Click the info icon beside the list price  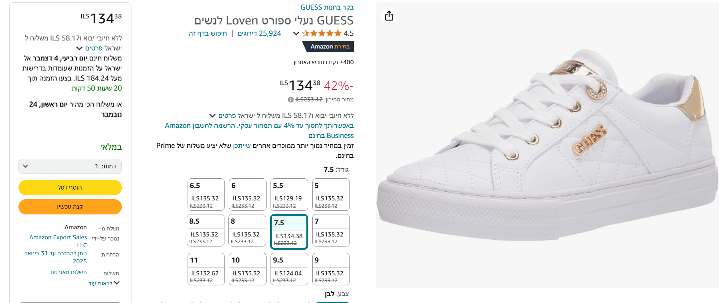click(291, 99)
